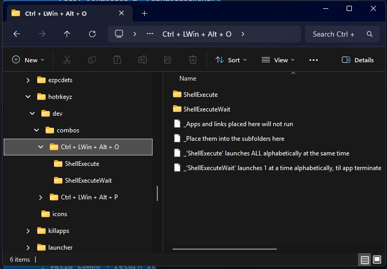Open the View options menu
Viewport: 387px width, 269px height.
tap(278, 60)
